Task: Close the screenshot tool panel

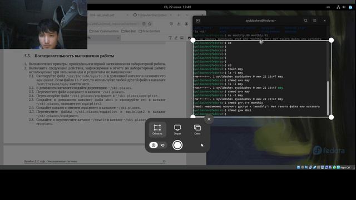Action: [x=209, y=119]
